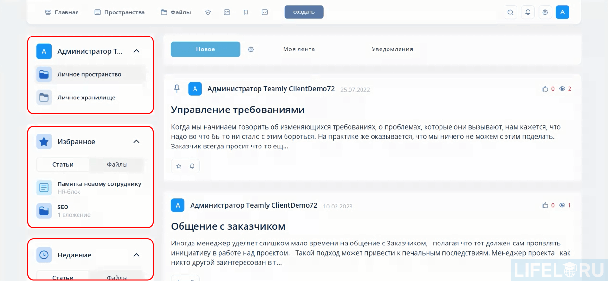Collapse the Администратор section chevron

coord(136,50)
